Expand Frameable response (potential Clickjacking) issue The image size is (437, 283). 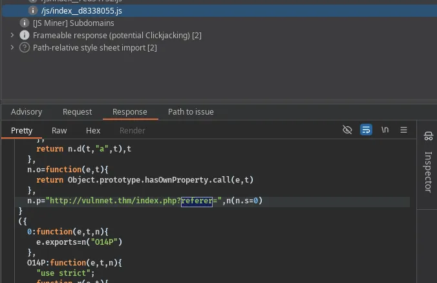(x=12, y=35)
